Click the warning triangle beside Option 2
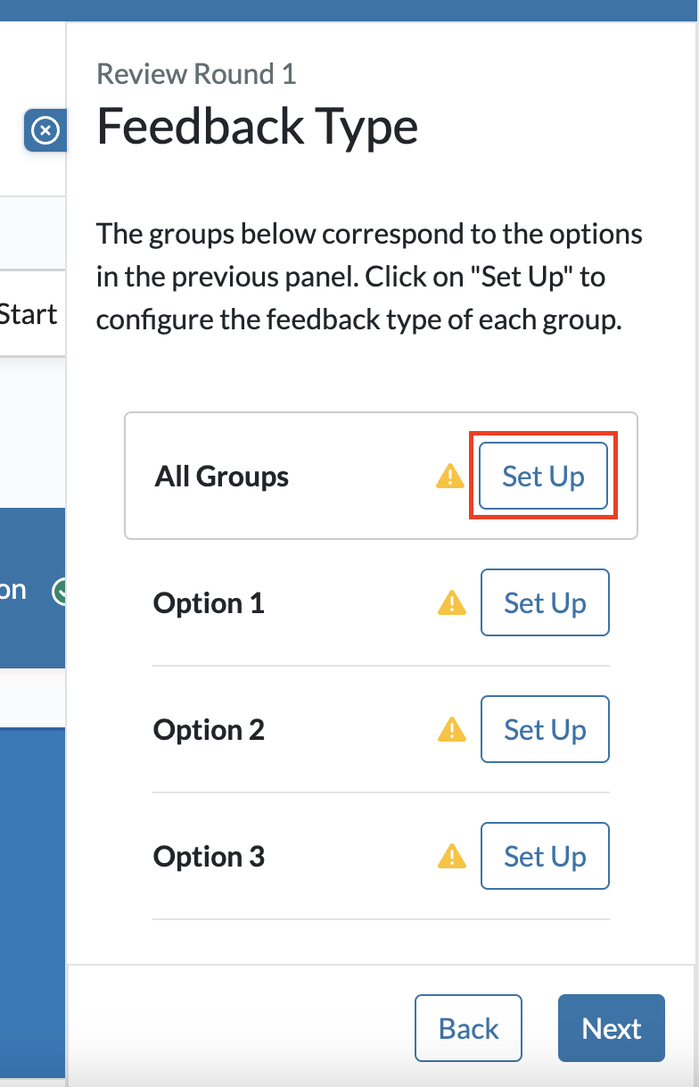Viewport: 699px width, 1087px height. click(452, 730)
